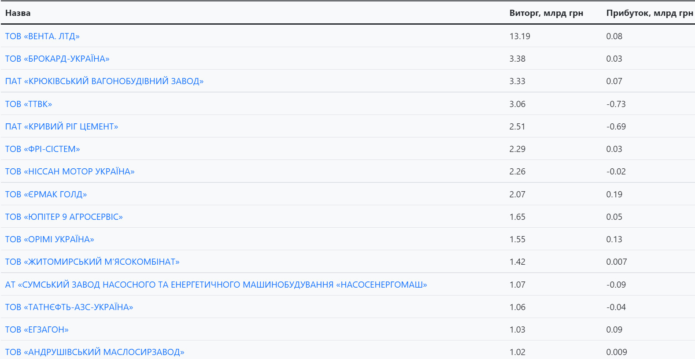Click the -0.73 profit cell
The height and width of the screenshot is (359, 695).
pos(616,104)
